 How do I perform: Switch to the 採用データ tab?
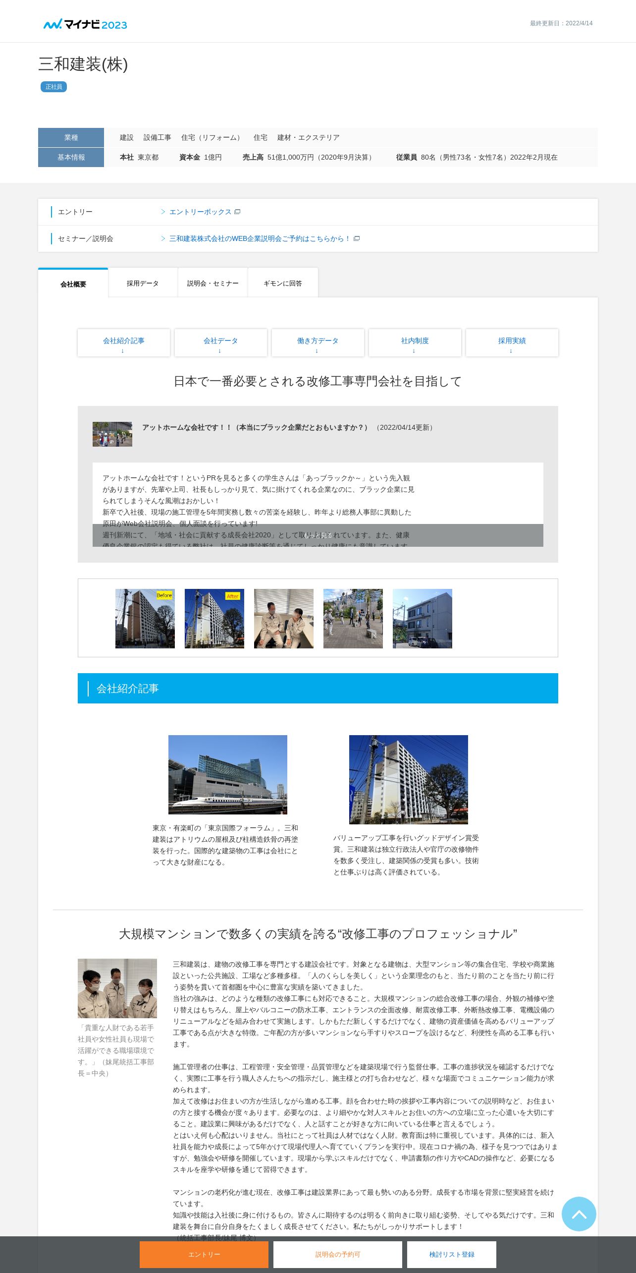pos(143,283)
